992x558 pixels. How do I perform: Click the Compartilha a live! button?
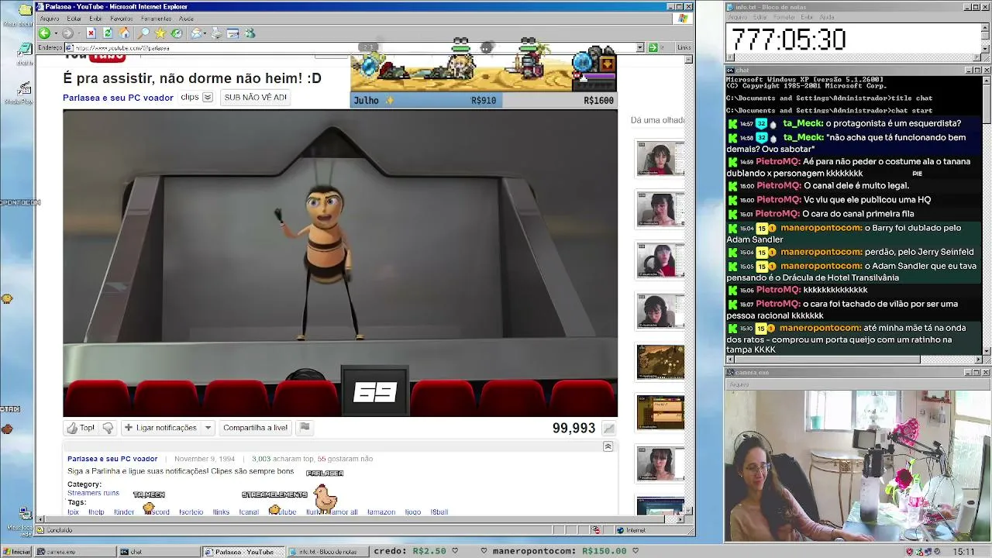(255, 428)
